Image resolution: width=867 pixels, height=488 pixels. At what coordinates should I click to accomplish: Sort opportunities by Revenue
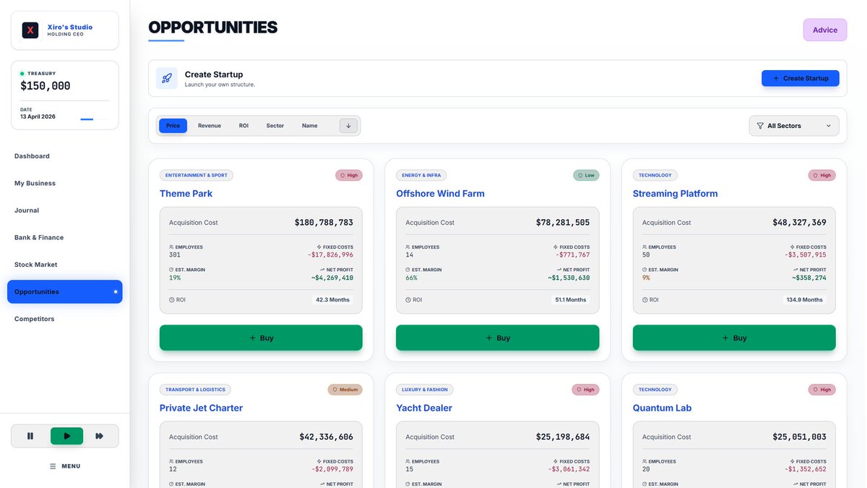click(x=210, y=126)
